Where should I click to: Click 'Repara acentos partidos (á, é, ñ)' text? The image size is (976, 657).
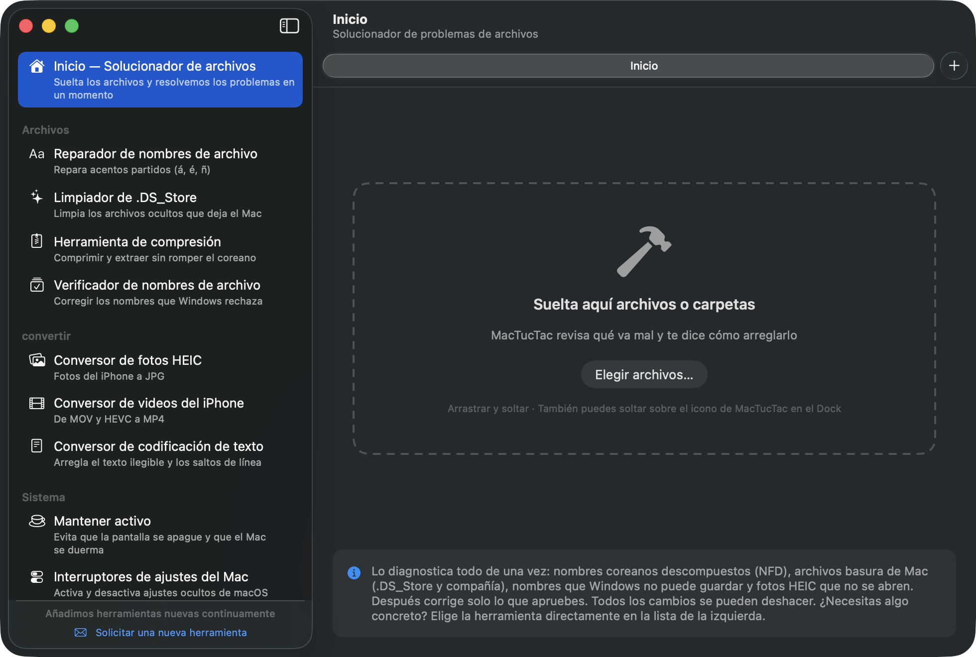tap(132, 170)
